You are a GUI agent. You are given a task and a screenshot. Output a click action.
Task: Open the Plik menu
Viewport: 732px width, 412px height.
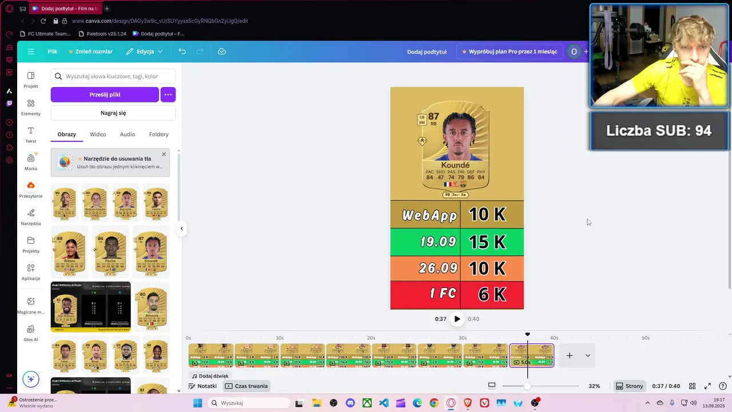[x=53, y=51]
